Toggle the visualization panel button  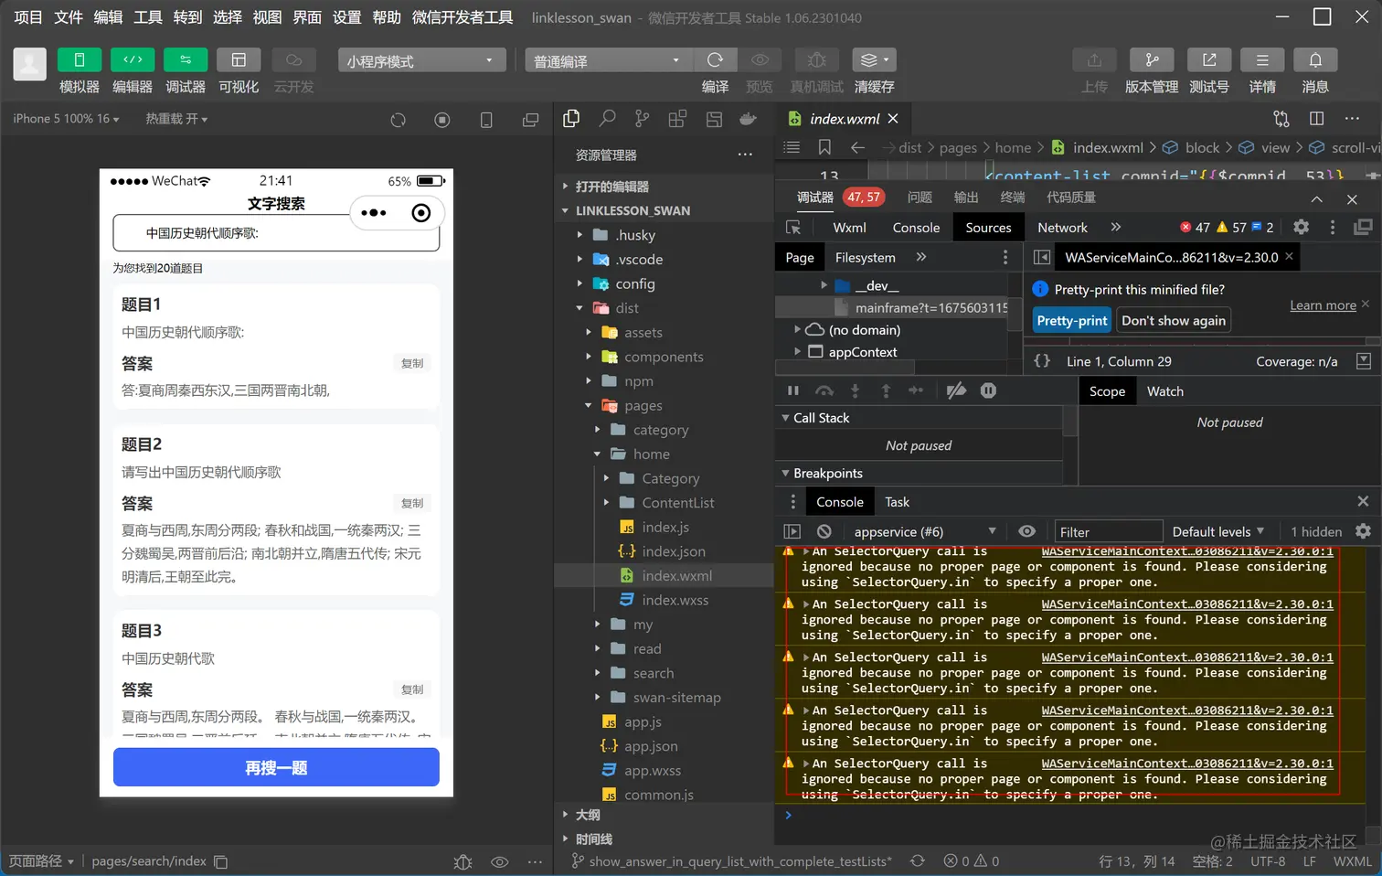pos(239,59)
